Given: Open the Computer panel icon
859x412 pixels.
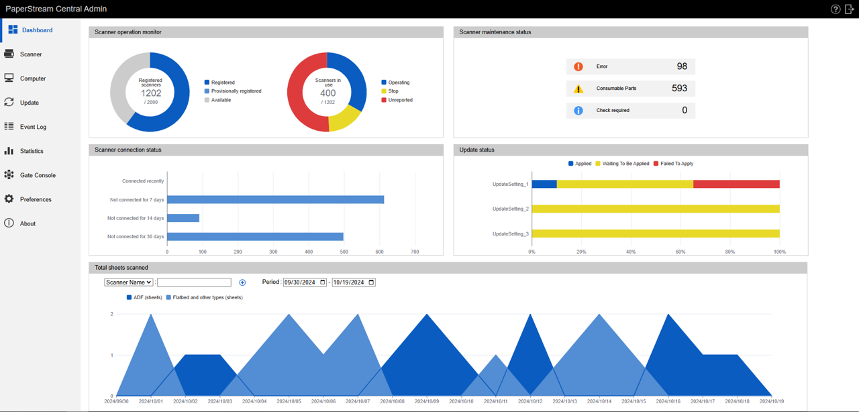Looking at the screenshot, I should (9, 78).
